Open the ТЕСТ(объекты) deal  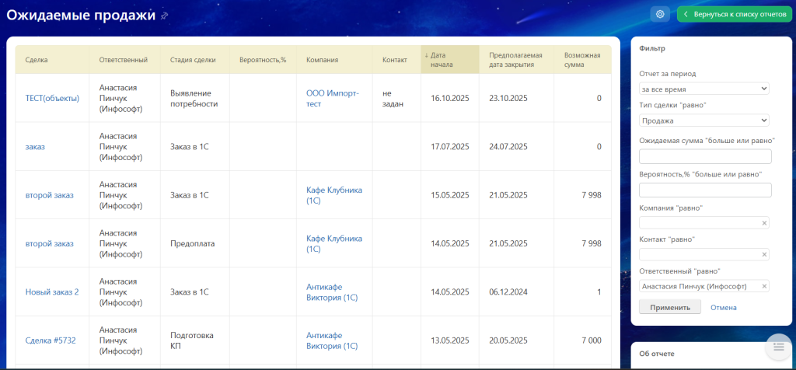tap(52, 98)
